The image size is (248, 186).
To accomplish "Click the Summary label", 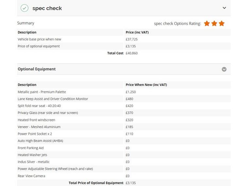I will [x=25, y=23].
